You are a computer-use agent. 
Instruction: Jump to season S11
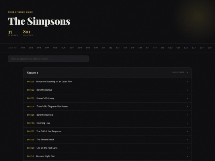coord(103,48)
